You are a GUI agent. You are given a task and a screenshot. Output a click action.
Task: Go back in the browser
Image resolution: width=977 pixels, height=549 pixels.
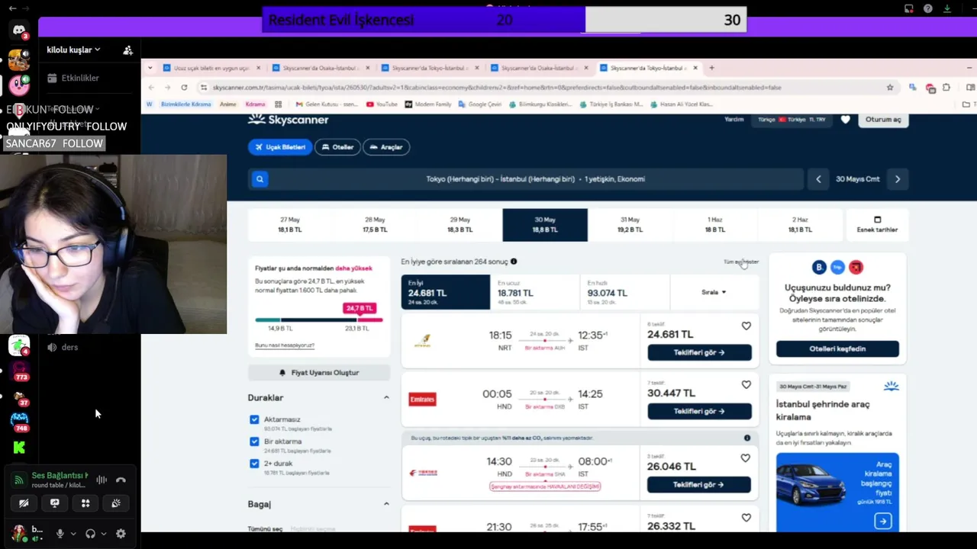(151, 88)
